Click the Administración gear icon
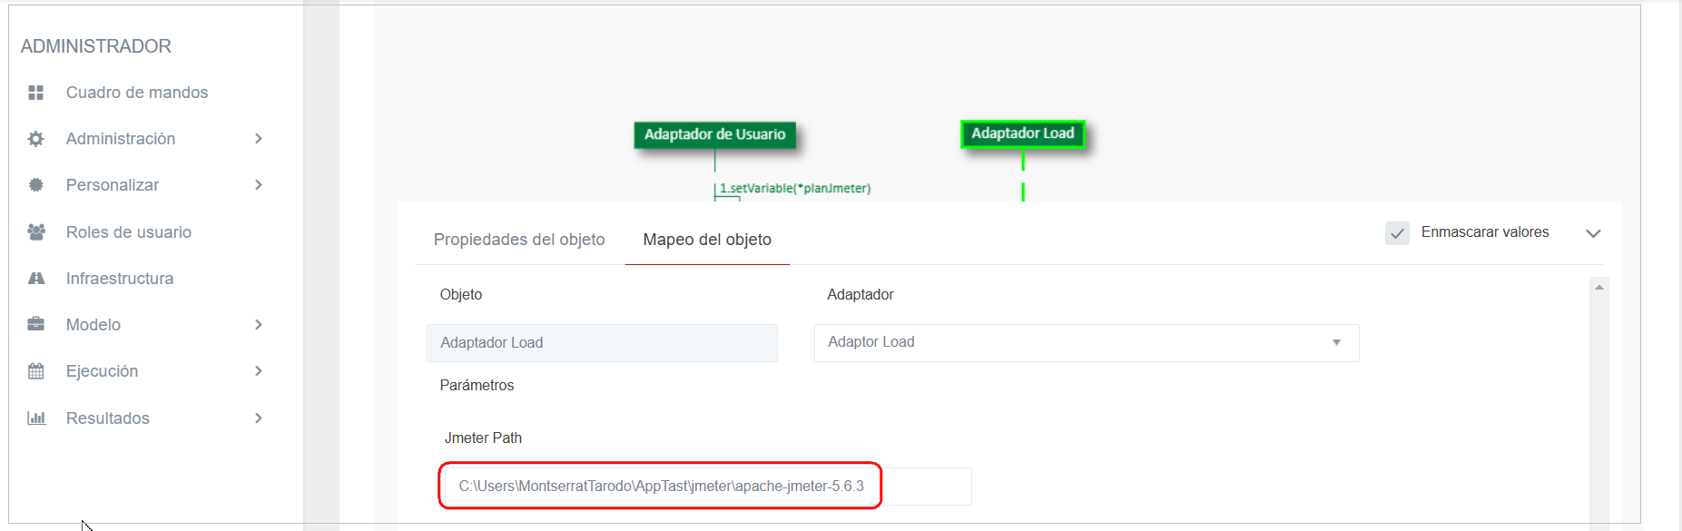 36,139
